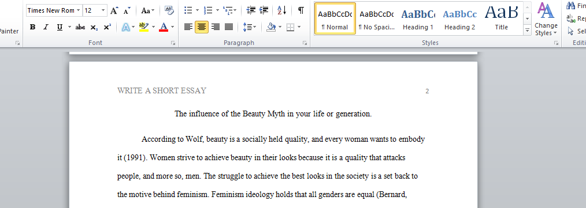586x208 pixels.
Task: Click the Sort icon
Action: [x=282, y=10]
